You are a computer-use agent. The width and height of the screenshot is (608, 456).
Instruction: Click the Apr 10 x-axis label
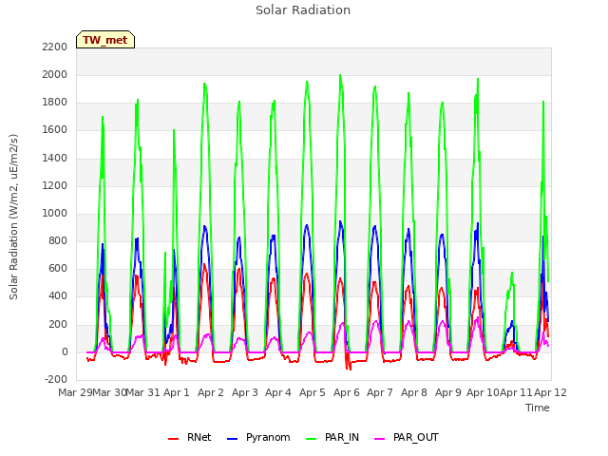pyautogui.click(x=483, y=392)
